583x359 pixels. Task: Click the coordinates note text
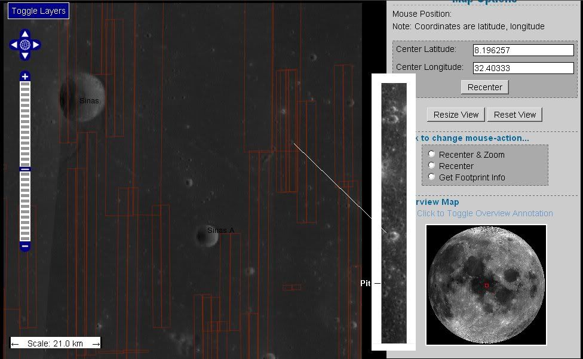pyautogui.click(x=468, y=27)
